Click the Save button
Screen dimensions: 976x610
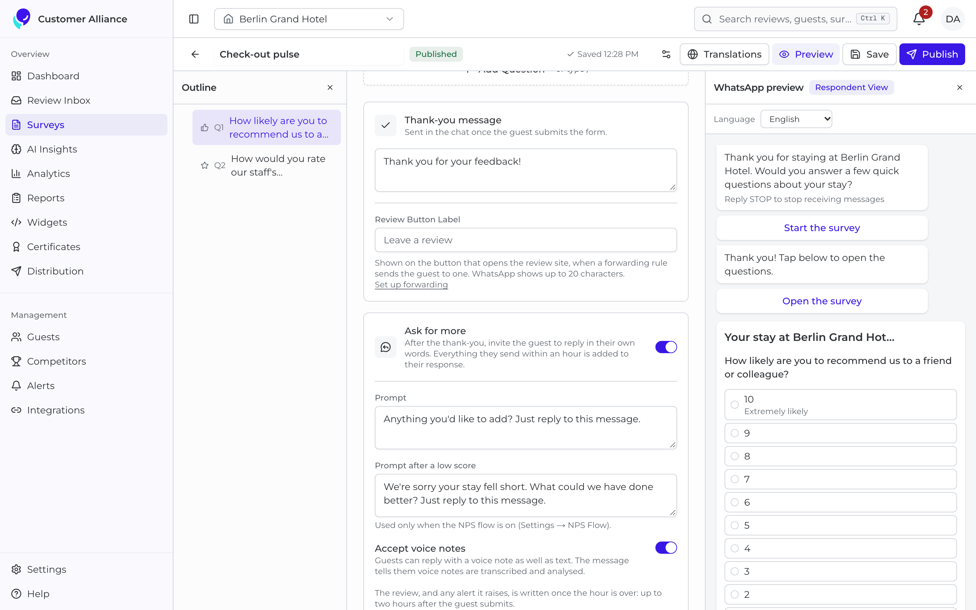869,54
